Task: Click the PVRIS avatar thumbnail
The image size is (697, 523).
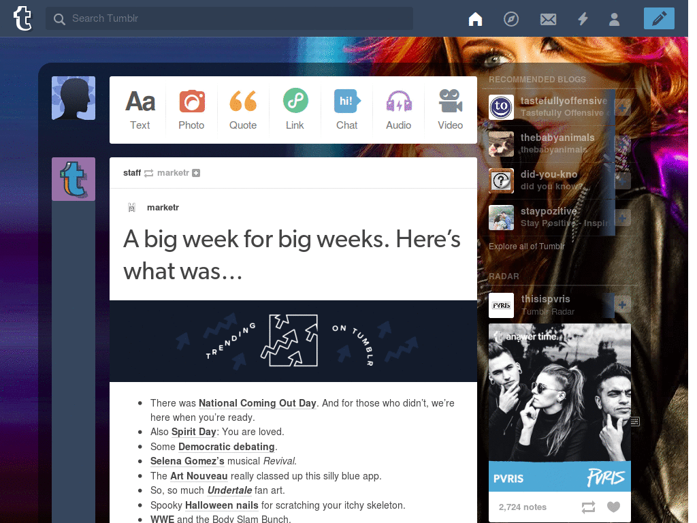Action: pyautogui.click(x=501, y=305)
